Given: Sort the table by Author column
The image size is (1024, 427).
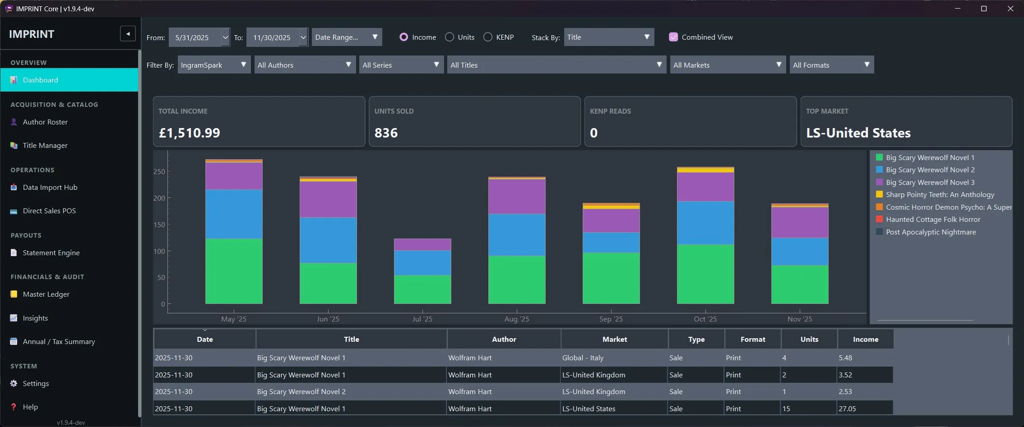Looking at the screenshot, I should (504, 339).
